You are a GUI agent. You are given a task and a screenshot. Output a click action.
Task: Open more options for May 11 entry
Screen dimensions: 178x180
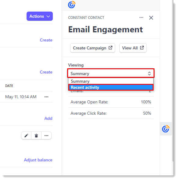tap(46, 97)
